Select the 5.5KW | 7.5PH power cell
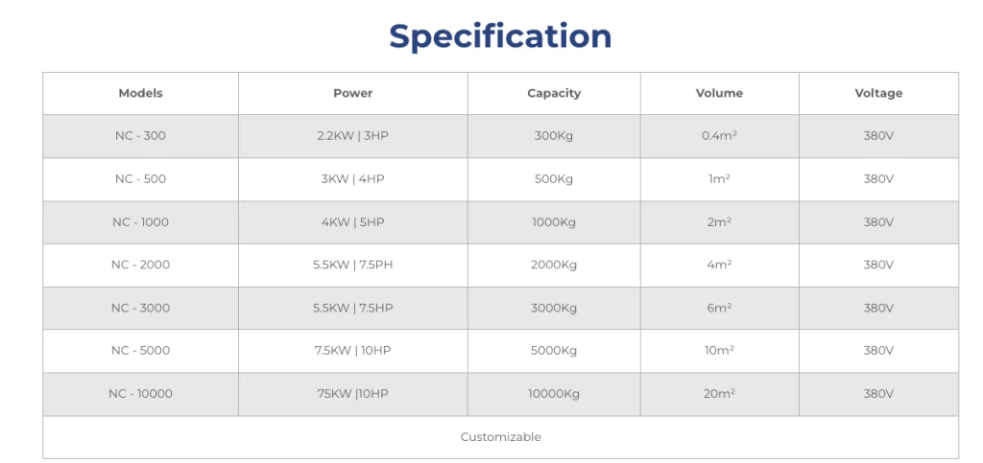983x463 pixels. pos(352,265)
